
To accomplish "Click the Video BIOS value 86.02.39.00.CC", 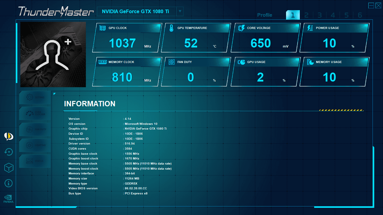I will (136, 188).
